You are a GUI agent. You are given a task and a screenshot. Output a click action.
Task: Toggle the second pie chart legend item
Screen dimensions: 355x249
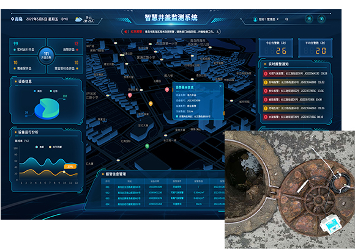pyautogui.click(x=54, y=91)
